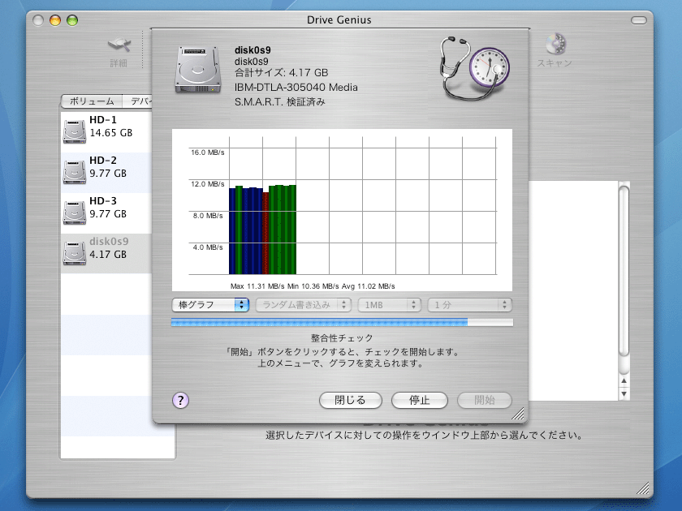Screen dimensions: 682x511
Task: Click the green zoom window button
Action: point(72,20)
